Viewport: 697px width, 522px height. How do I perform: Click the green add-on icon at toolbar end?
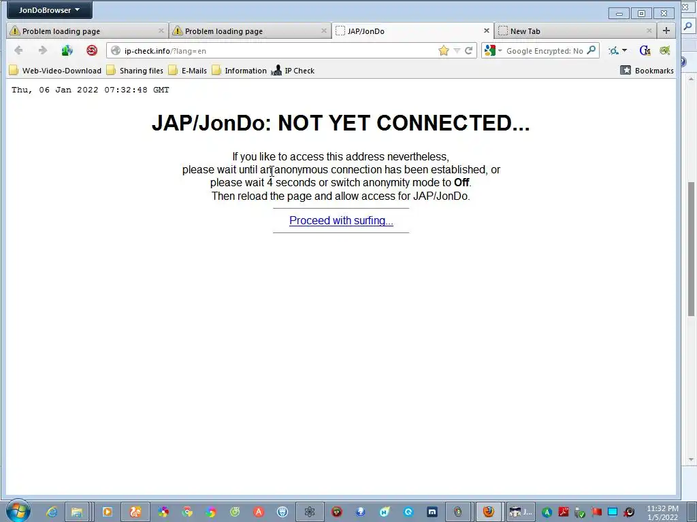tap(664, 50)
